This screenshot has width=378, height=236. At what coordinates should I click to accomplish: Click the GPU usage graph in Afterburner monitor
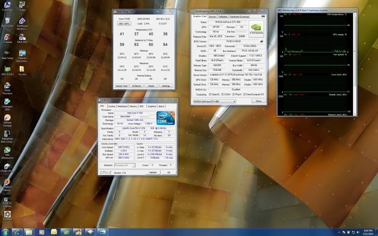[315, 45]
